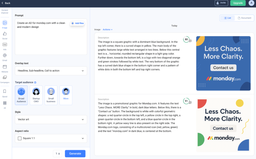Click the 'Image' label above results
This screenshot has height=159, width=256.
click(97, 30)
